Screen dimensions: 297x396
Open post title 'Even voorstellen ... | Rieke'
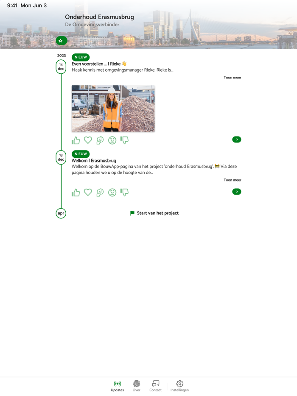[99, 64]
